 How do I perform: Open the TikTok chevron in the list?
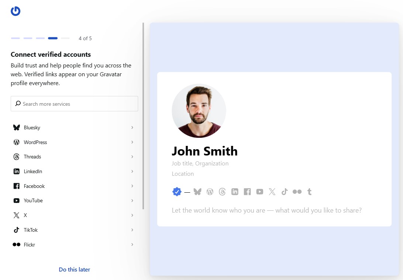coord(132,230)
